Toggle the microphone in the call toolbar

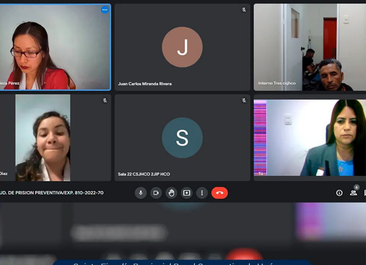pyautogui.click(x=141, y=193)
